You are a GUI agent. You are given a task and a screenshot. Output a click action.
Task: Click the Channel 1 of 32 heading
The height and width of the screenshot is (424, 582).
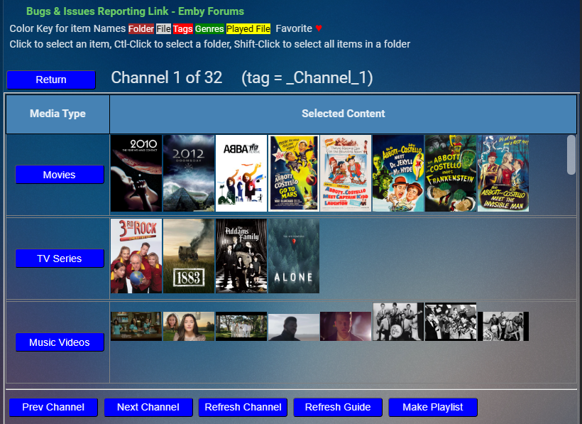pyautogui.click(x=167, y=78)
